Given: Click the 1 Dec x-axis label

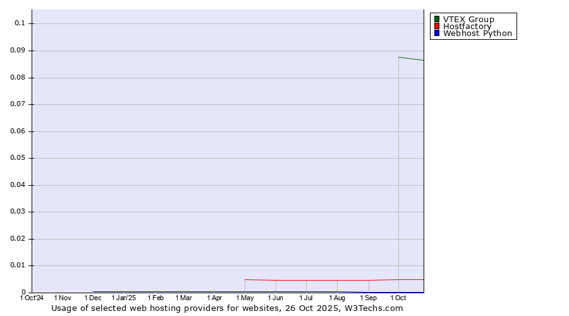Looking at the screenshot, I should coord(93,298).
